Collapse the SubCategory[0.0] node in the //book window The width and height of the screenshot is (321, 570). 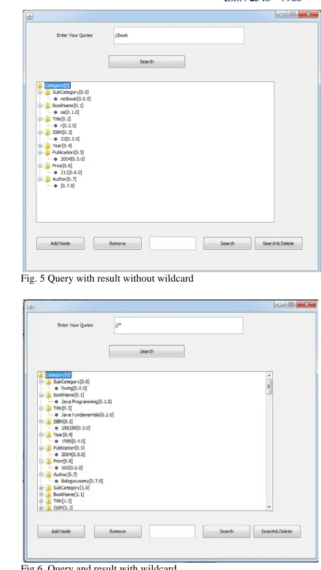click(x=40, y=92)
